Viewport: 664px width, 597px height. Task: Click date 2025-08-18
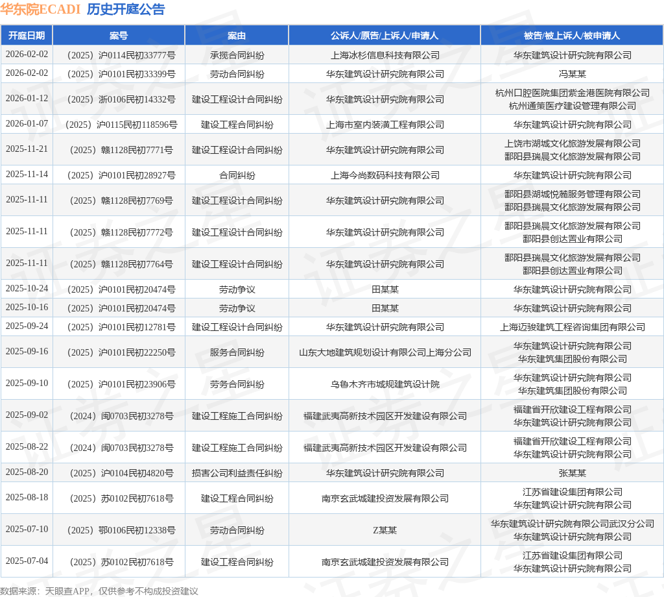pos(27,498)
